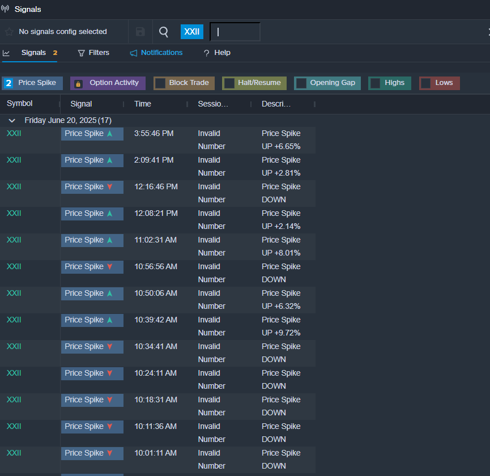Click the lock icon on Option Activity
Image resolution: width=490 pixels, height=476 pixels.
click(78, 83)
